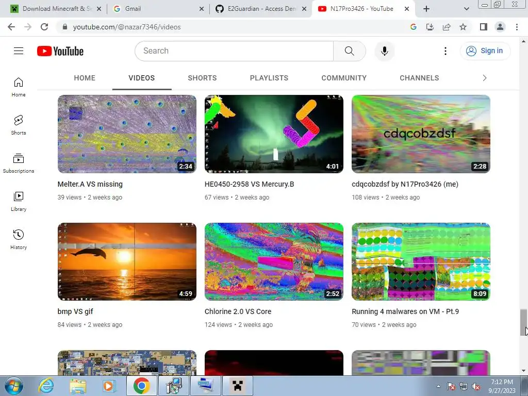Viewport: 528px width, 396px height.
Task: Close the E2Guardian tab
Action: tap(304, 9)
